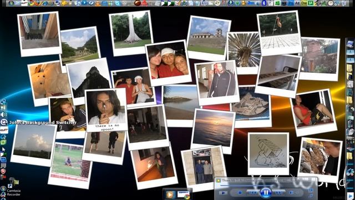Viewport: 355px width, 200px height.
Task: Click the play-mode button left of stop
Action: pos(223,193)
